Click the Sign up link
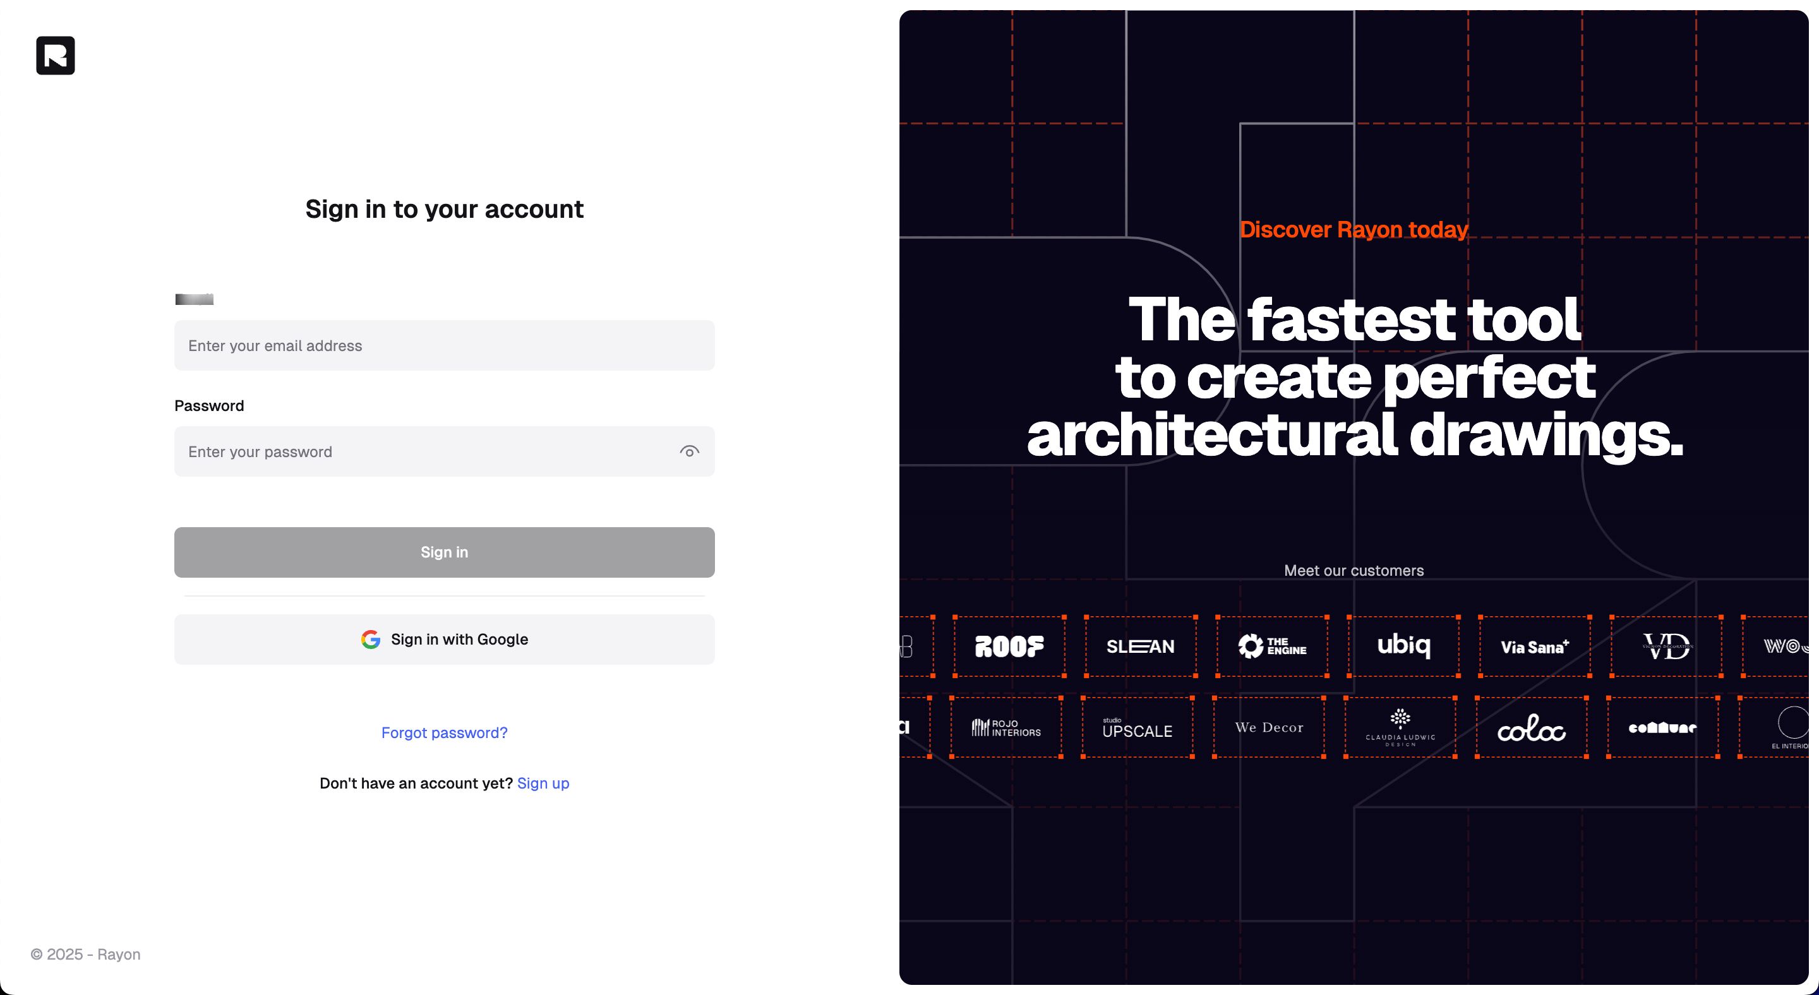This screenshot has width=1819, height=995. click(x=542, y=782)
